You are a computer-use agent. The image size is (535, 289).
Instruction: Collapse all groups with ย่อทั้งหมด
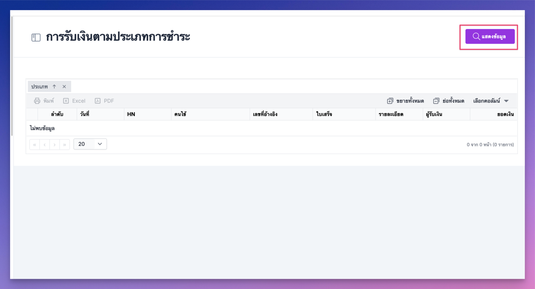(x=448, y=101)
